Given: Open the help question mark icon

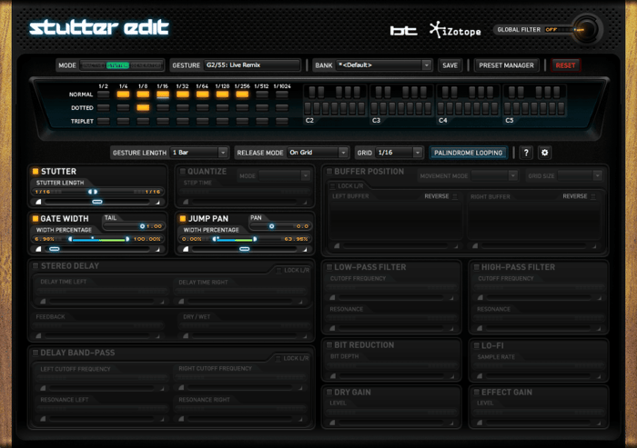Looking at the screenshot, I should click(526, 153).
